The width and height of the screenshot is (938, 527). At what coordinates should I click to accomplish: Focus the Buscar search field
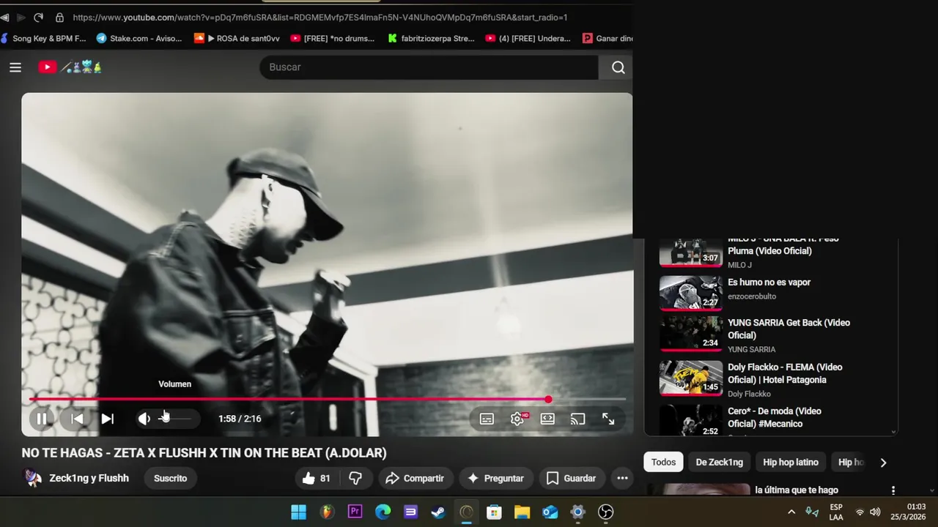point(429,67)
